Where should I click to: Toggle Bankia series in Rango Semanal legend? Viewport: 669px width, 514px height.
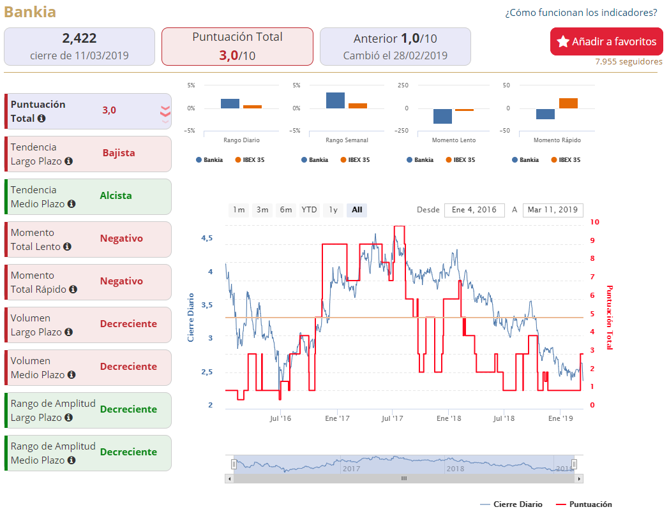click(315, 160)
